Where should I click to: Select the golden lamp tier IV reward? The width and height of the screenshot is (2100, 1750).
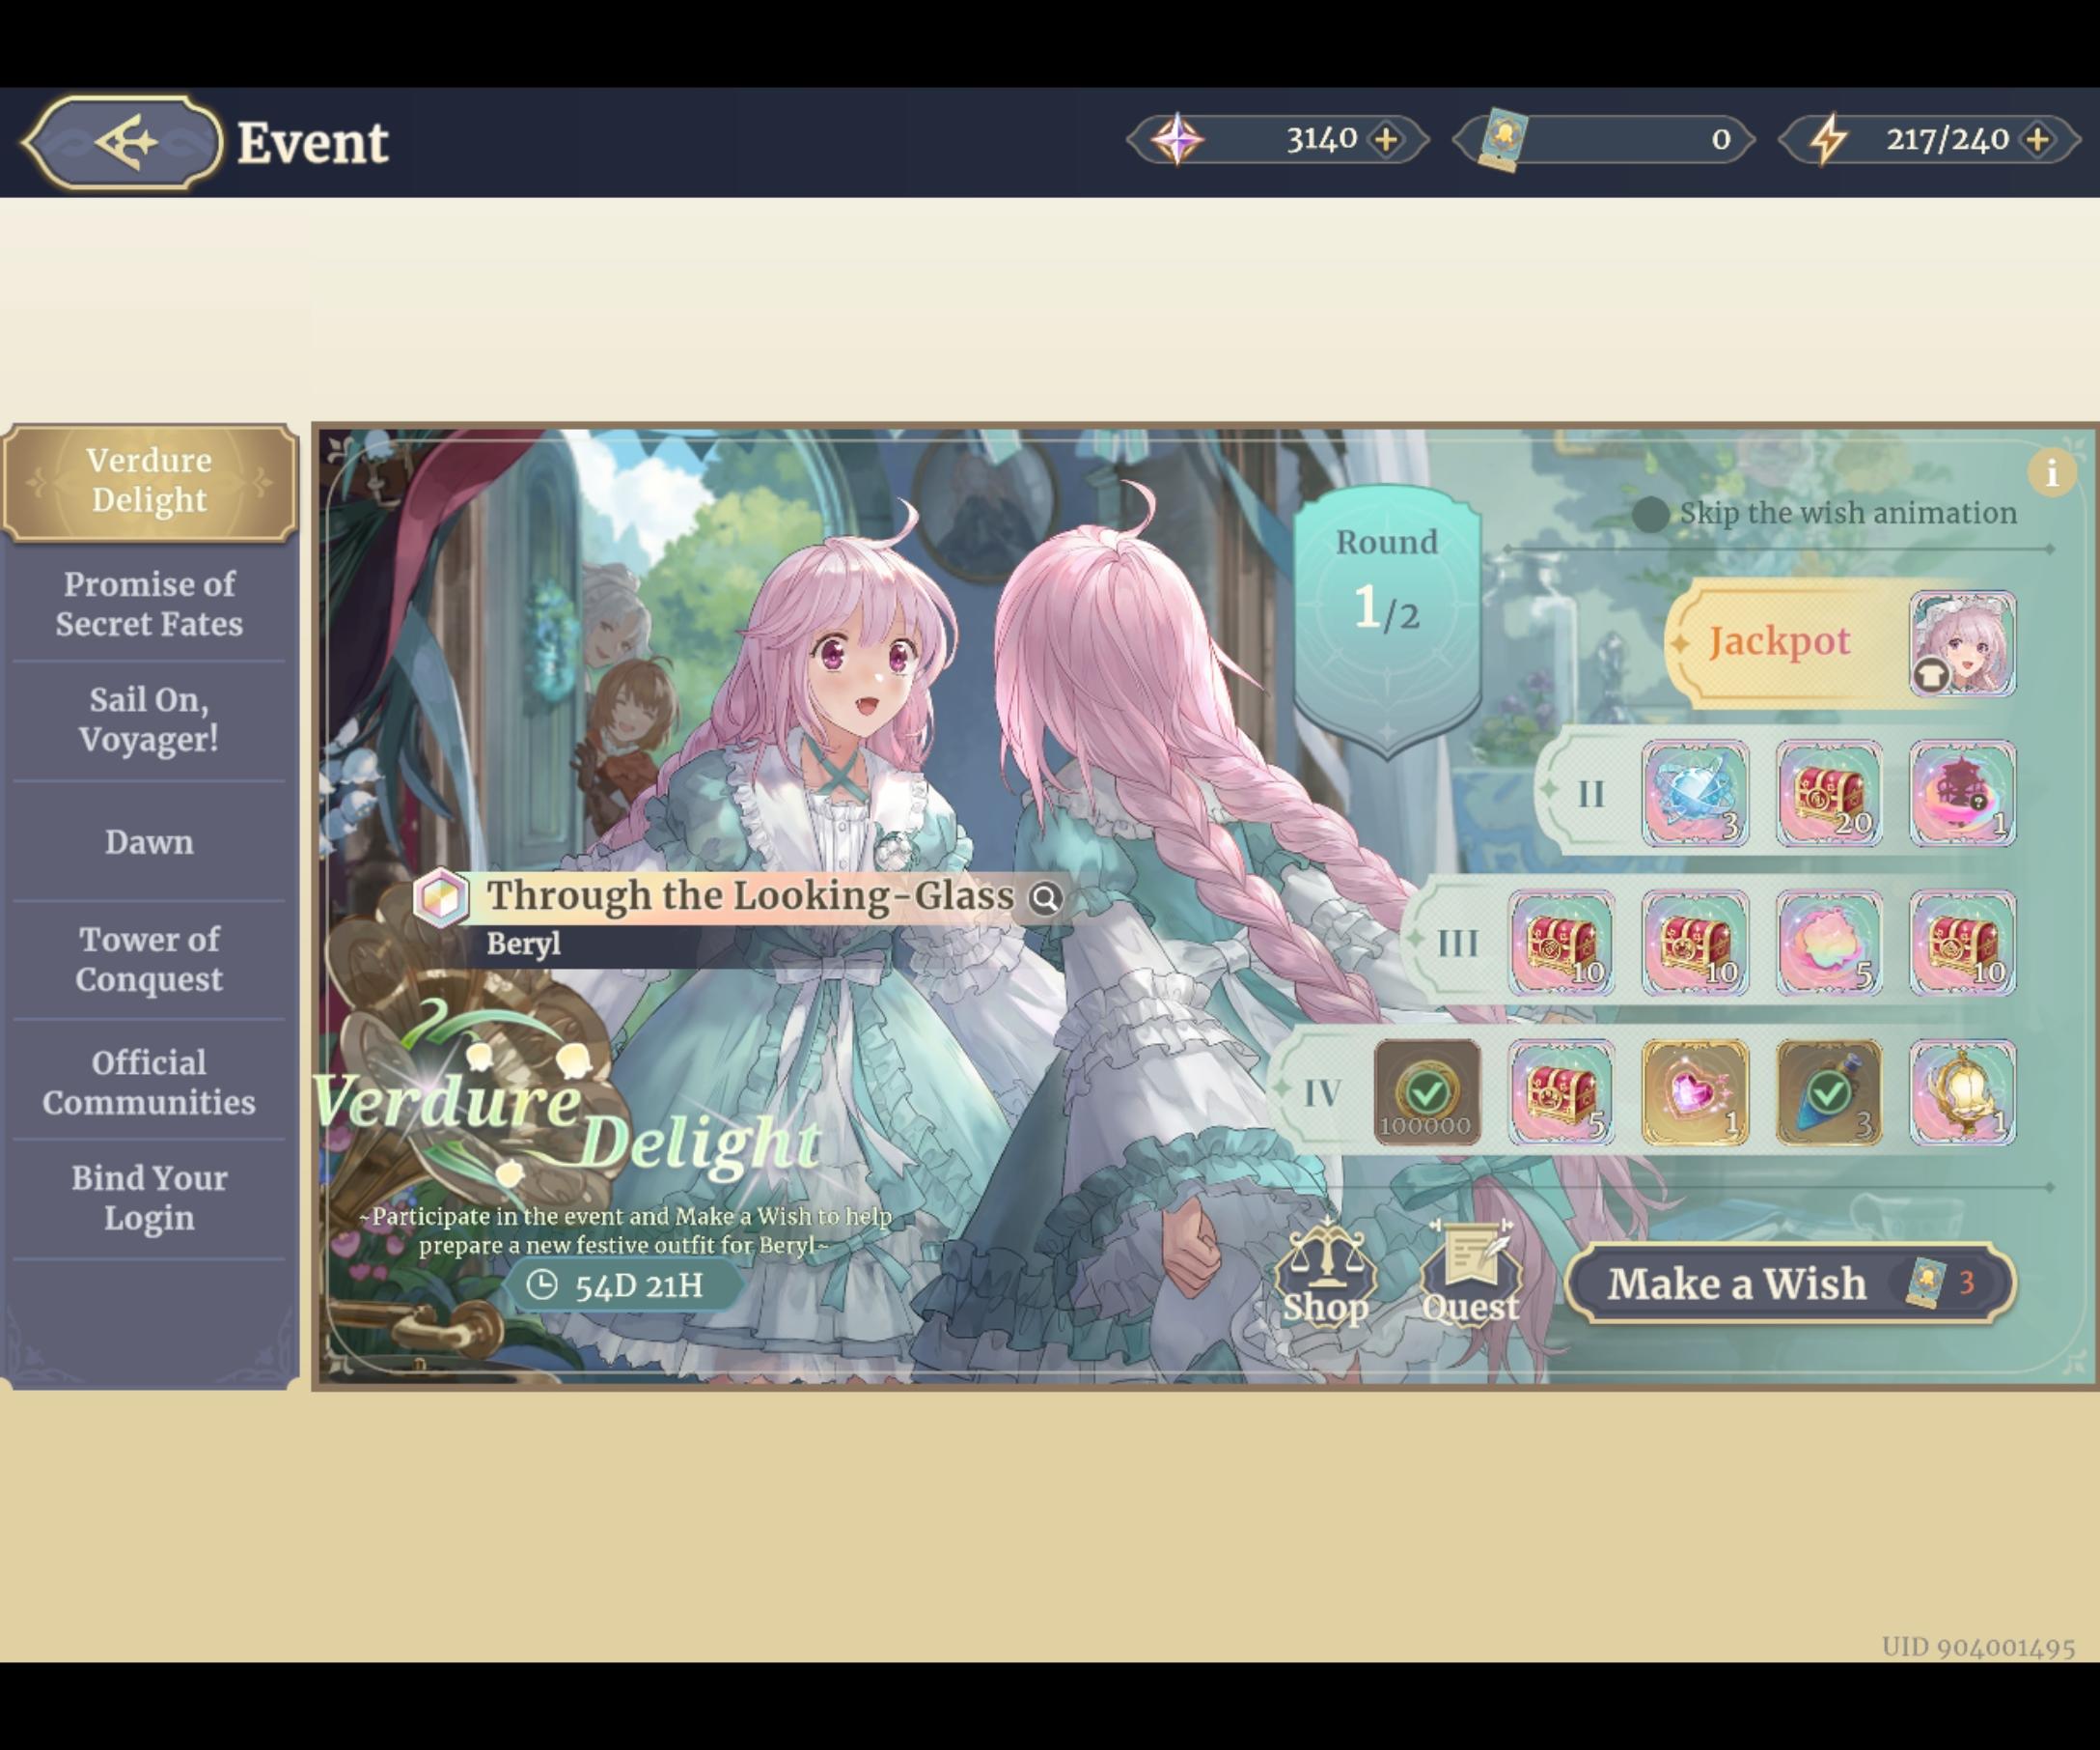pyautogui.click(x=1962, y=1091)
